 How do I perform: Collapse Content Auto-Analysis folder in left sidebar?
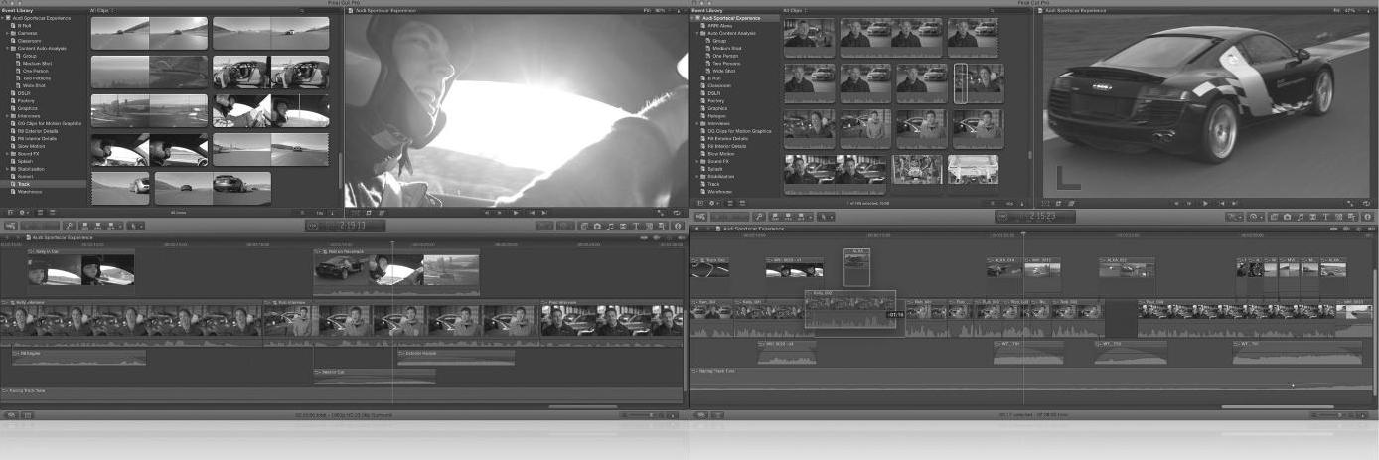(x=7, y=48)
